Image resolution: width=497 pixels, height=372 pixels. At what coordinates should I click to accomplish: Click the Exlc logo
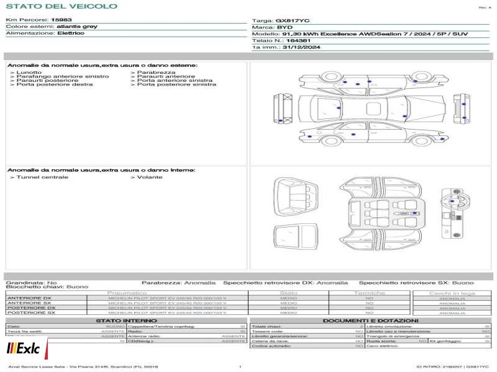click(x=24, y=348)
